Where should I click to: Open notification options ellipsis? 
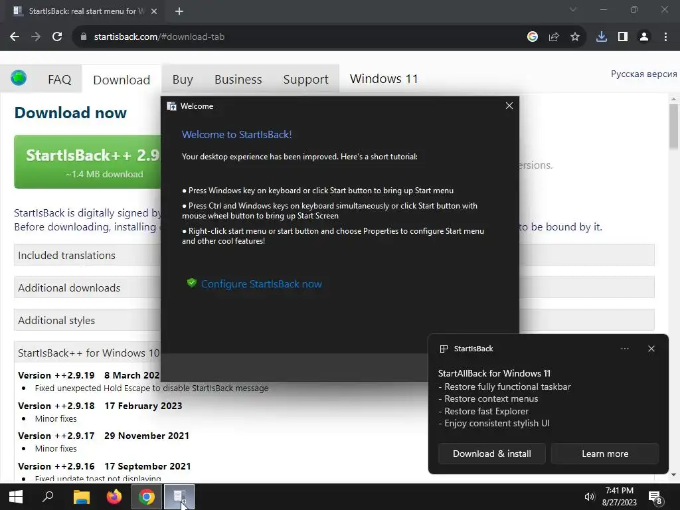click(624, 349)
